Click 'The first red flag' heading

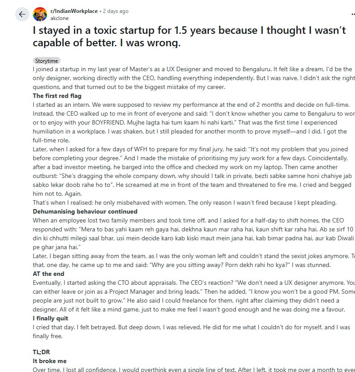(57, 96)
